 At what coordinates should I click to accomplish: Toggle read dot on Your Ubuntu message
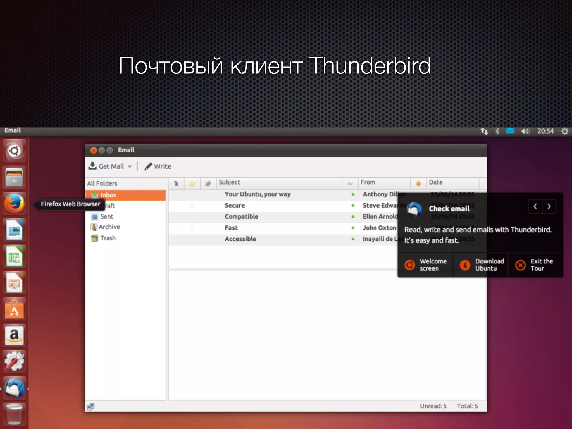(353, 194)
